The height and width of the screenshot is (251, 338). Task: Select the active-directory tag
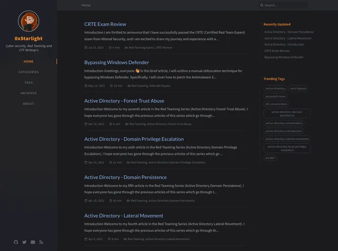coord(275,88)
